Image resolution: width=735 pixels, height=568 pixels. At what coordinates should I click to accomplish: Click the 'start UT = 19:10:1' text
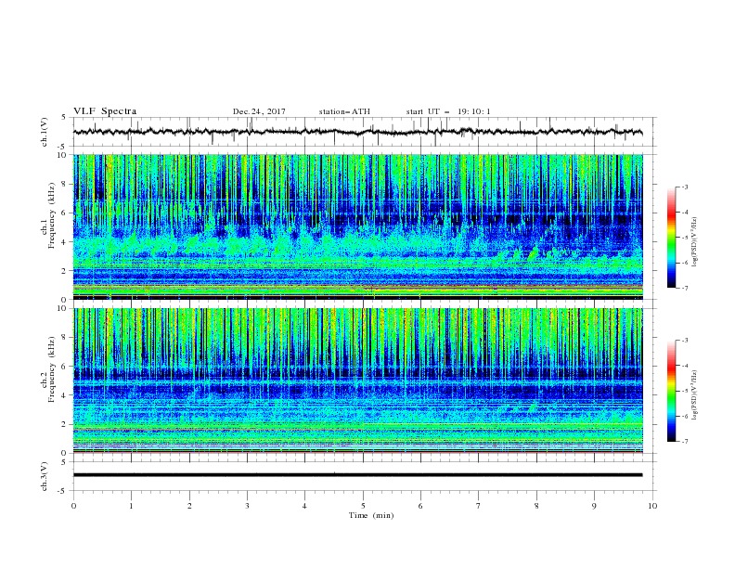(448, 111)
